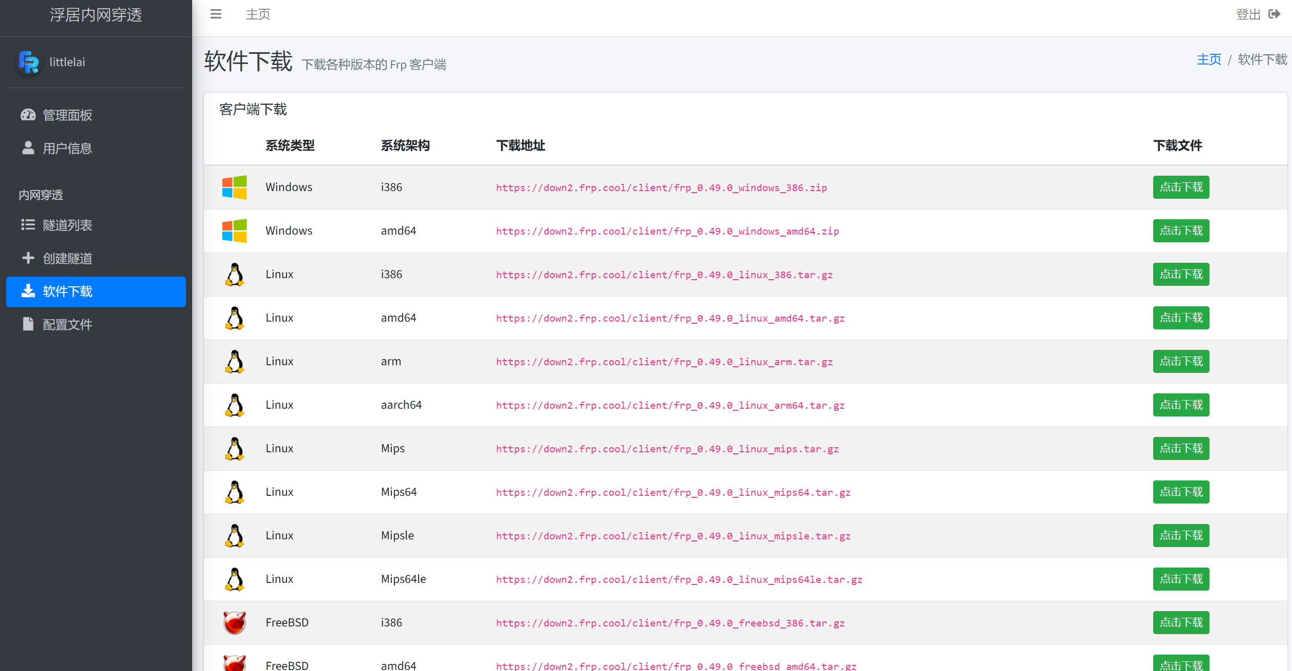This screenshot has height=671, width=1292.
Task: Click the Tux penguin icon for Linux arm
Action: click(x=235, y=362)
